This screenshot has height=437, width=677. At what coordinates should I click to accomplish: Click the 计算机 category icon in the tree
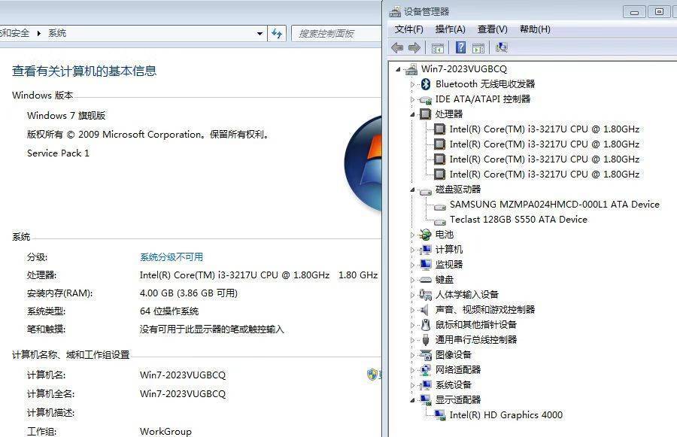click(x=426, y=250)
